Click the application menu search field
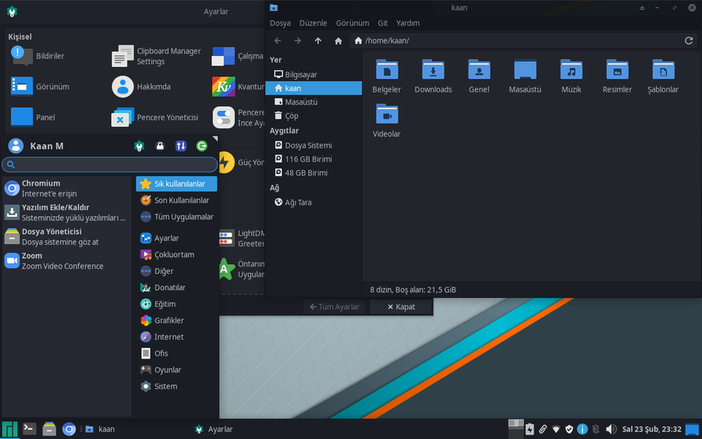 pos(109,165)
